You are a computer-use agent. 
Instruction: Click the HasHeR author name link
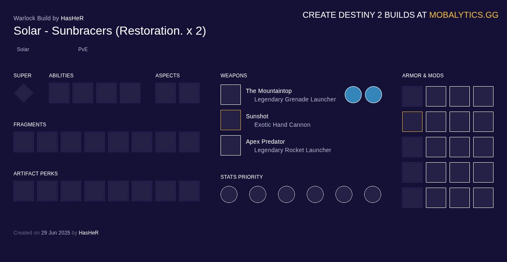pos(72,18)
